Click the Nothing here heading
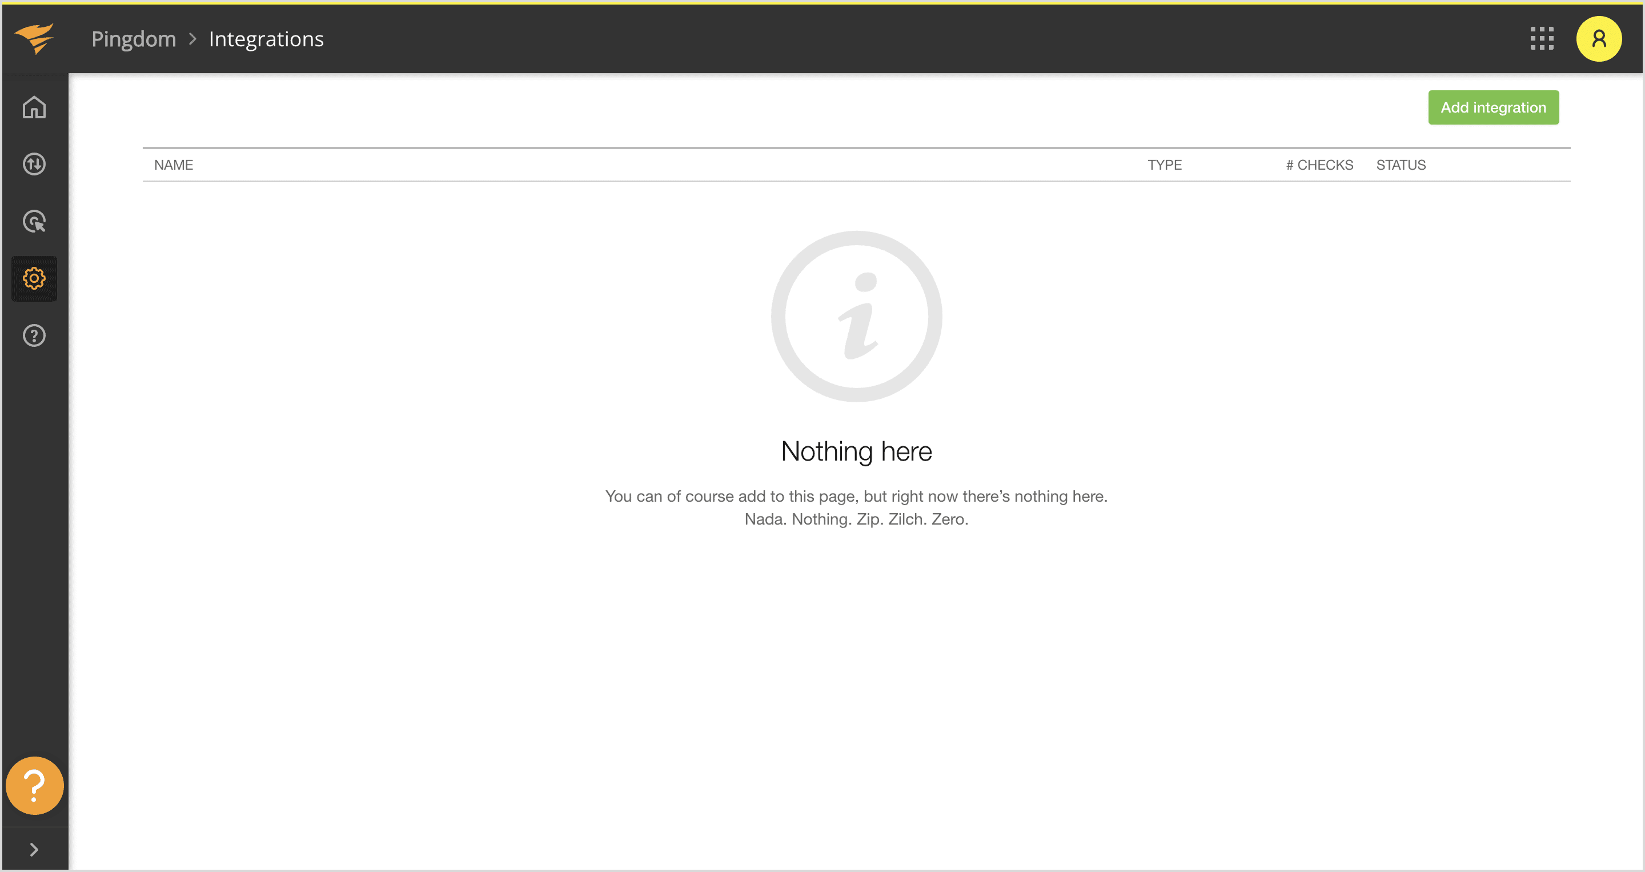 (x=856, y=451)
